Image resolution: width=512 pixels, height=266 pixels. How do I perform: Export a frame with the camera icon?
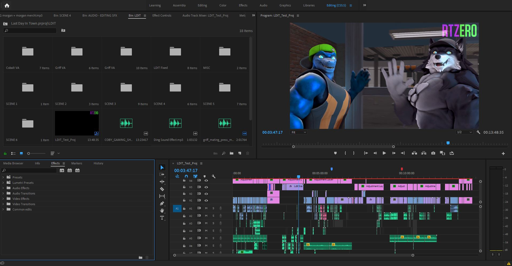click(433, 153)
